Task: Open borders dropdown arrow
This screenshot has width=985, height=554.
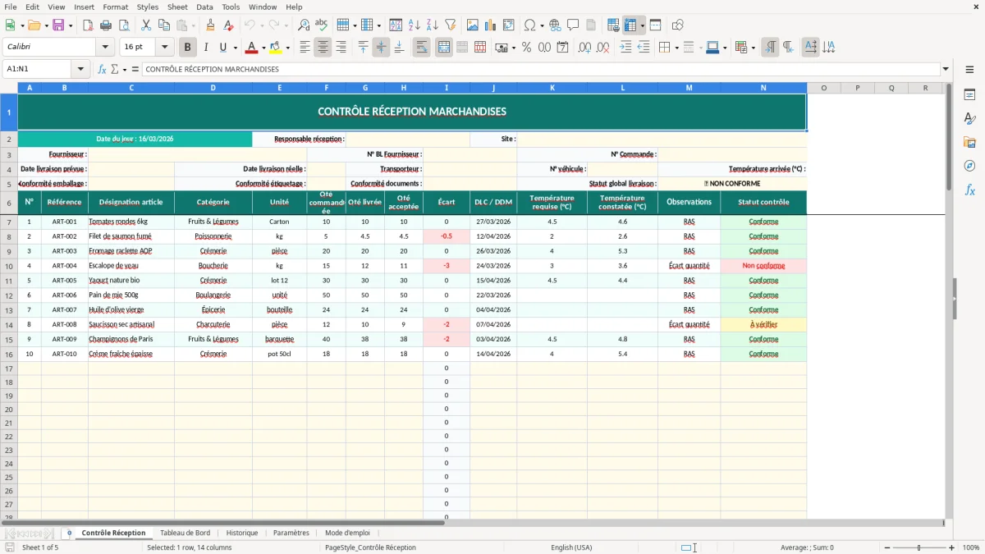Action: click(678, 48)
